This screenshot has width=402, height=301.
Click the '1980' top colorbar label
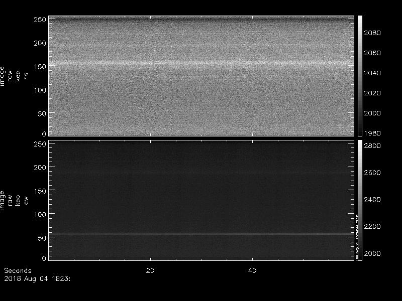[372, 133]
